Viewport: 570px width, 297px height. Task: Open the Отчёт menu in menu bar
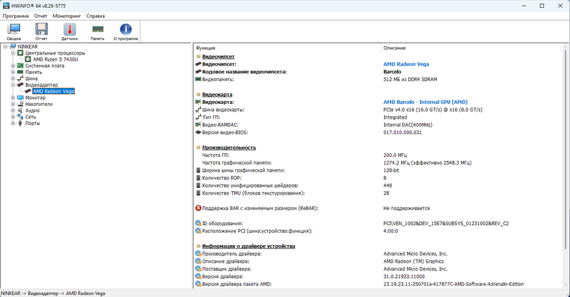(41, 16)
